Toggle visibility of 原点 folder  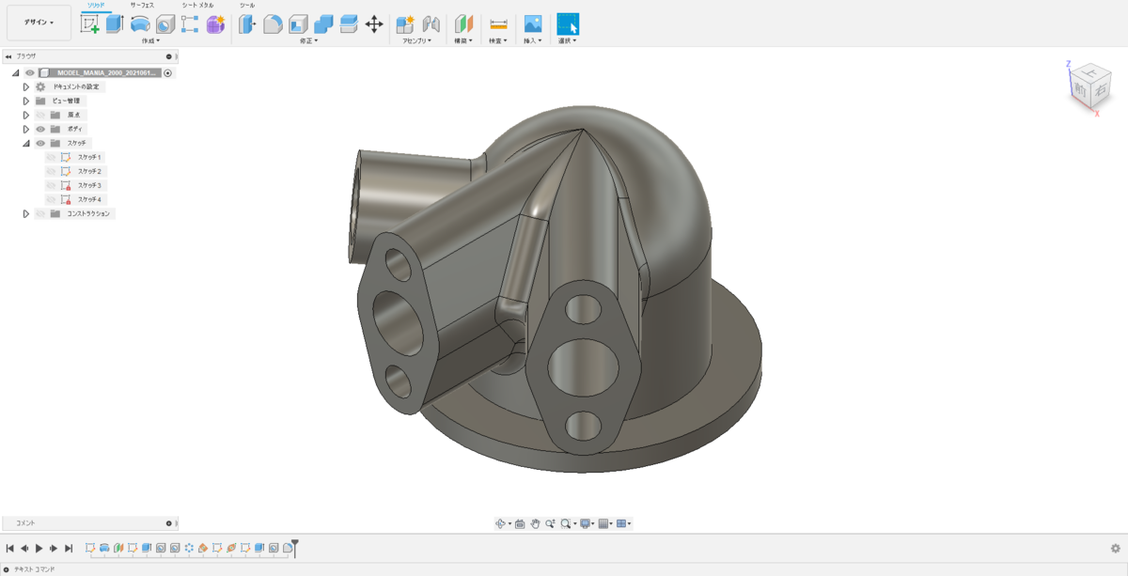tap(40, 115)
